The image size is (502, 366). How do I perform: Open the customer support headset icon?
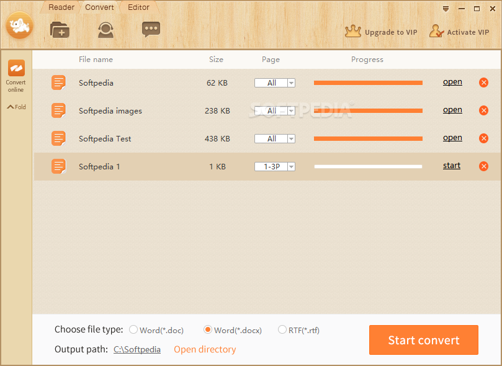[105, 30]
